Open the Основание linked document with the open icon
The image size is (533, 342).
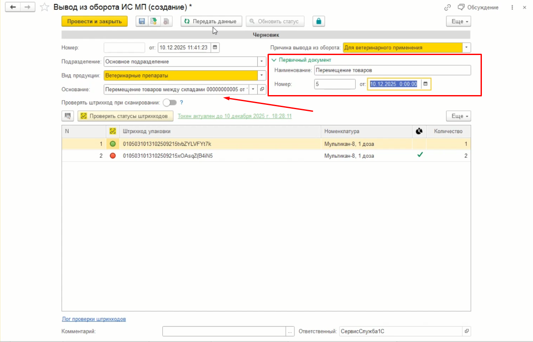click(262, 89)
